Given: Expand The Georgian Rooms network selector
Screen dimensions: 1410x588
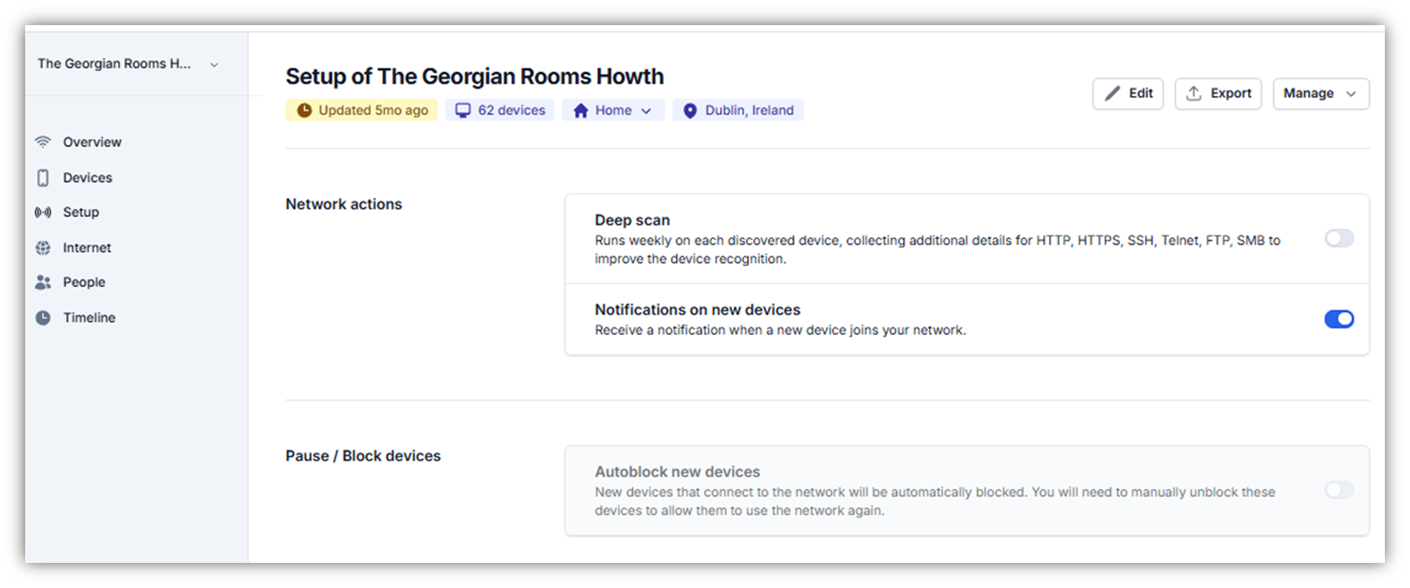Looking at the screenshot, I should coord(128,64).
